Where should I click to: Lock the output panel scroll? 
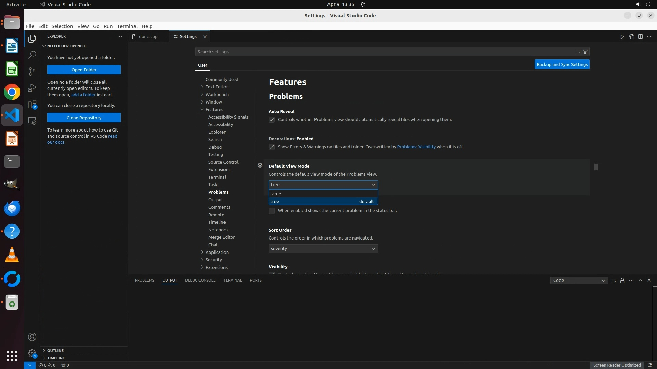pyautogui.click(x=622, y=281)
